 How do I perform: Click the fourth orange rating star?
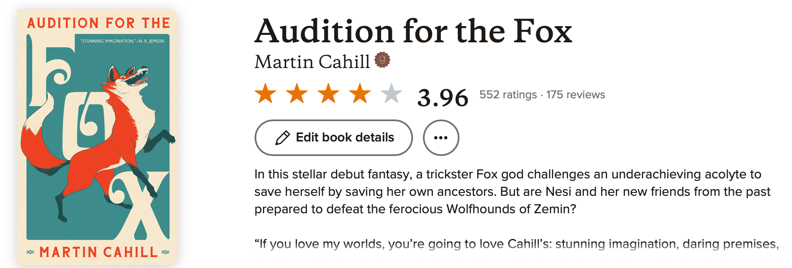point(360,93)
